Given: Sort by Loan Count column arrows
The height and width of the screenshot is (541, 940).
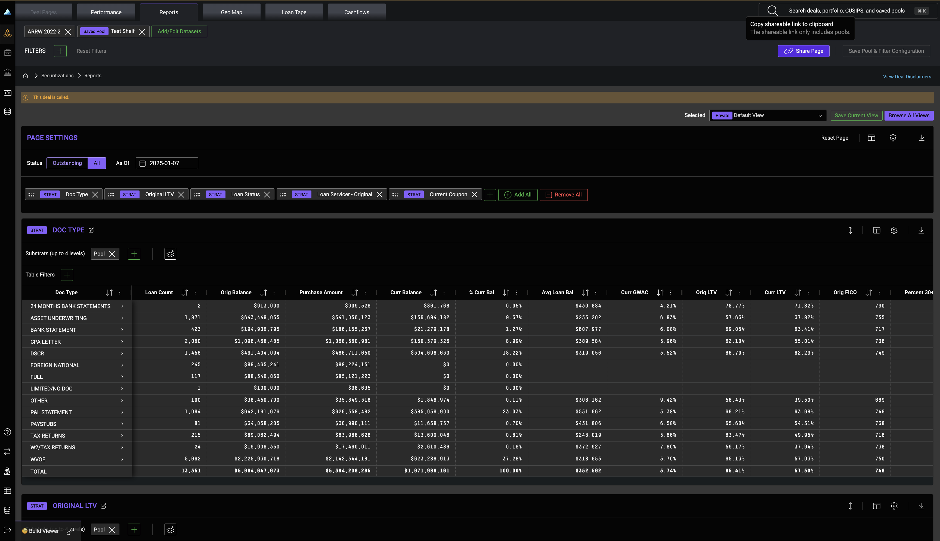Looking at the screenshot, I should click(184, 293).
